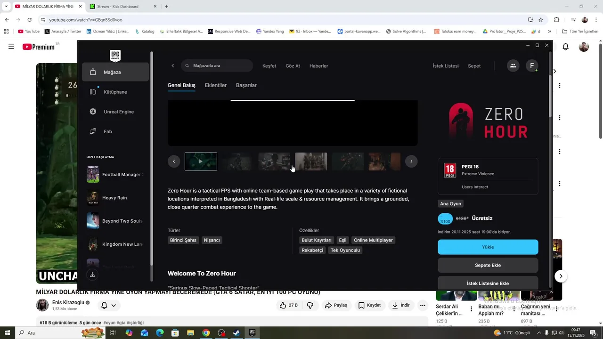Launch Kingdom New Lands from quick launch

coord(115,244)
